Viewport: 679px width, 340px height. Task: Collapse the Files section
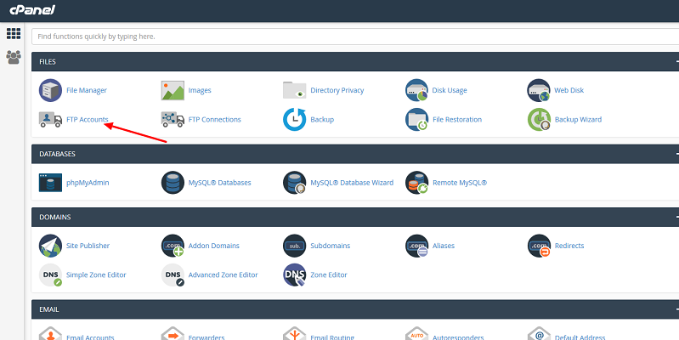(x=676, y=61)
